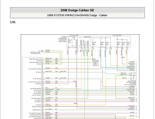The image size is (155, 119).
Task: Click the "O2 1/2 RETURN" pin label
Action: point(37,90)
